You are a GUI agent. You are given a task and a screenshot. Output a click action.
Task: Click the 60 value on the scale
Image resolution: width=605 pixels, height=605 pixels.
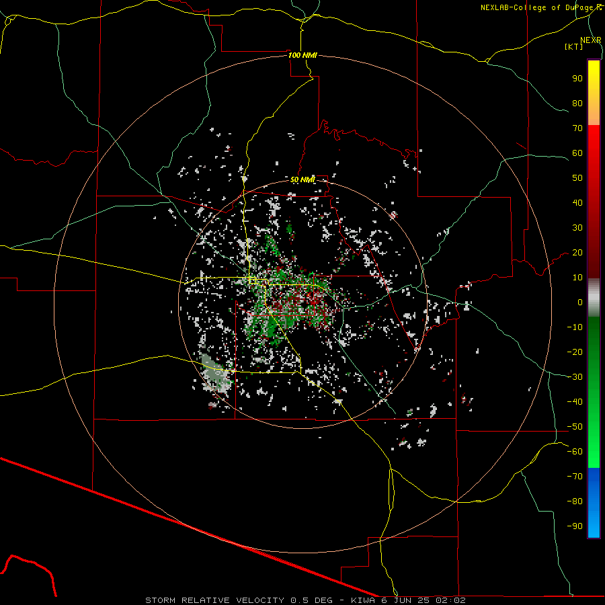tap(577, 153)
